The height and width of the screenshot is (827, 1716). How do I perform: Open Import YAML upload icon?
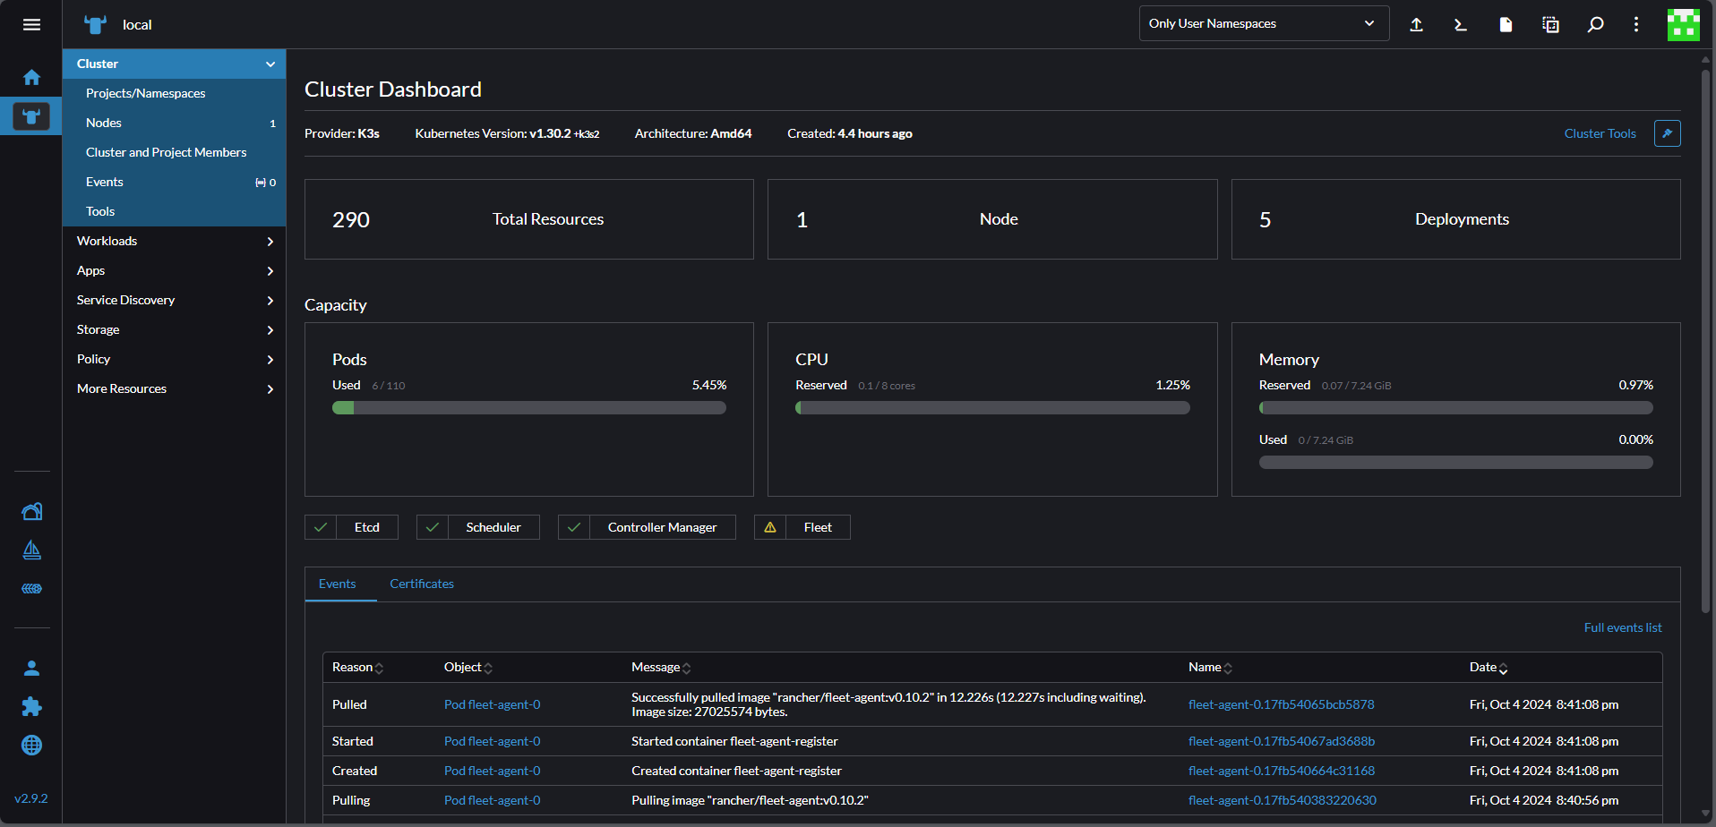(1416, 24)
